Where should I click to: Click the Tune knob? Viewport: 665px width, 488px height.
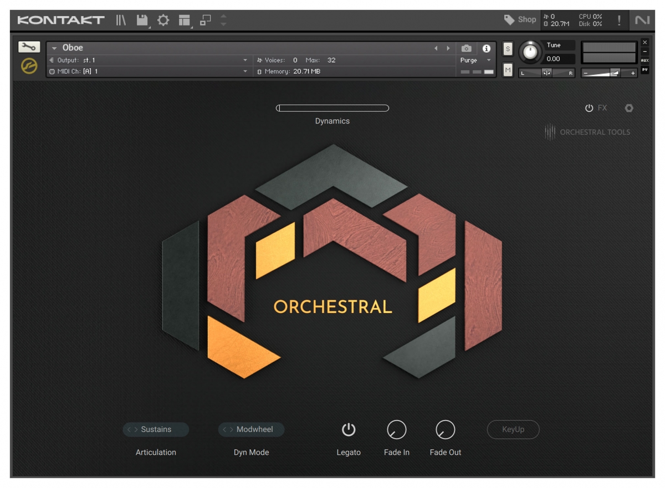[530, 52]
